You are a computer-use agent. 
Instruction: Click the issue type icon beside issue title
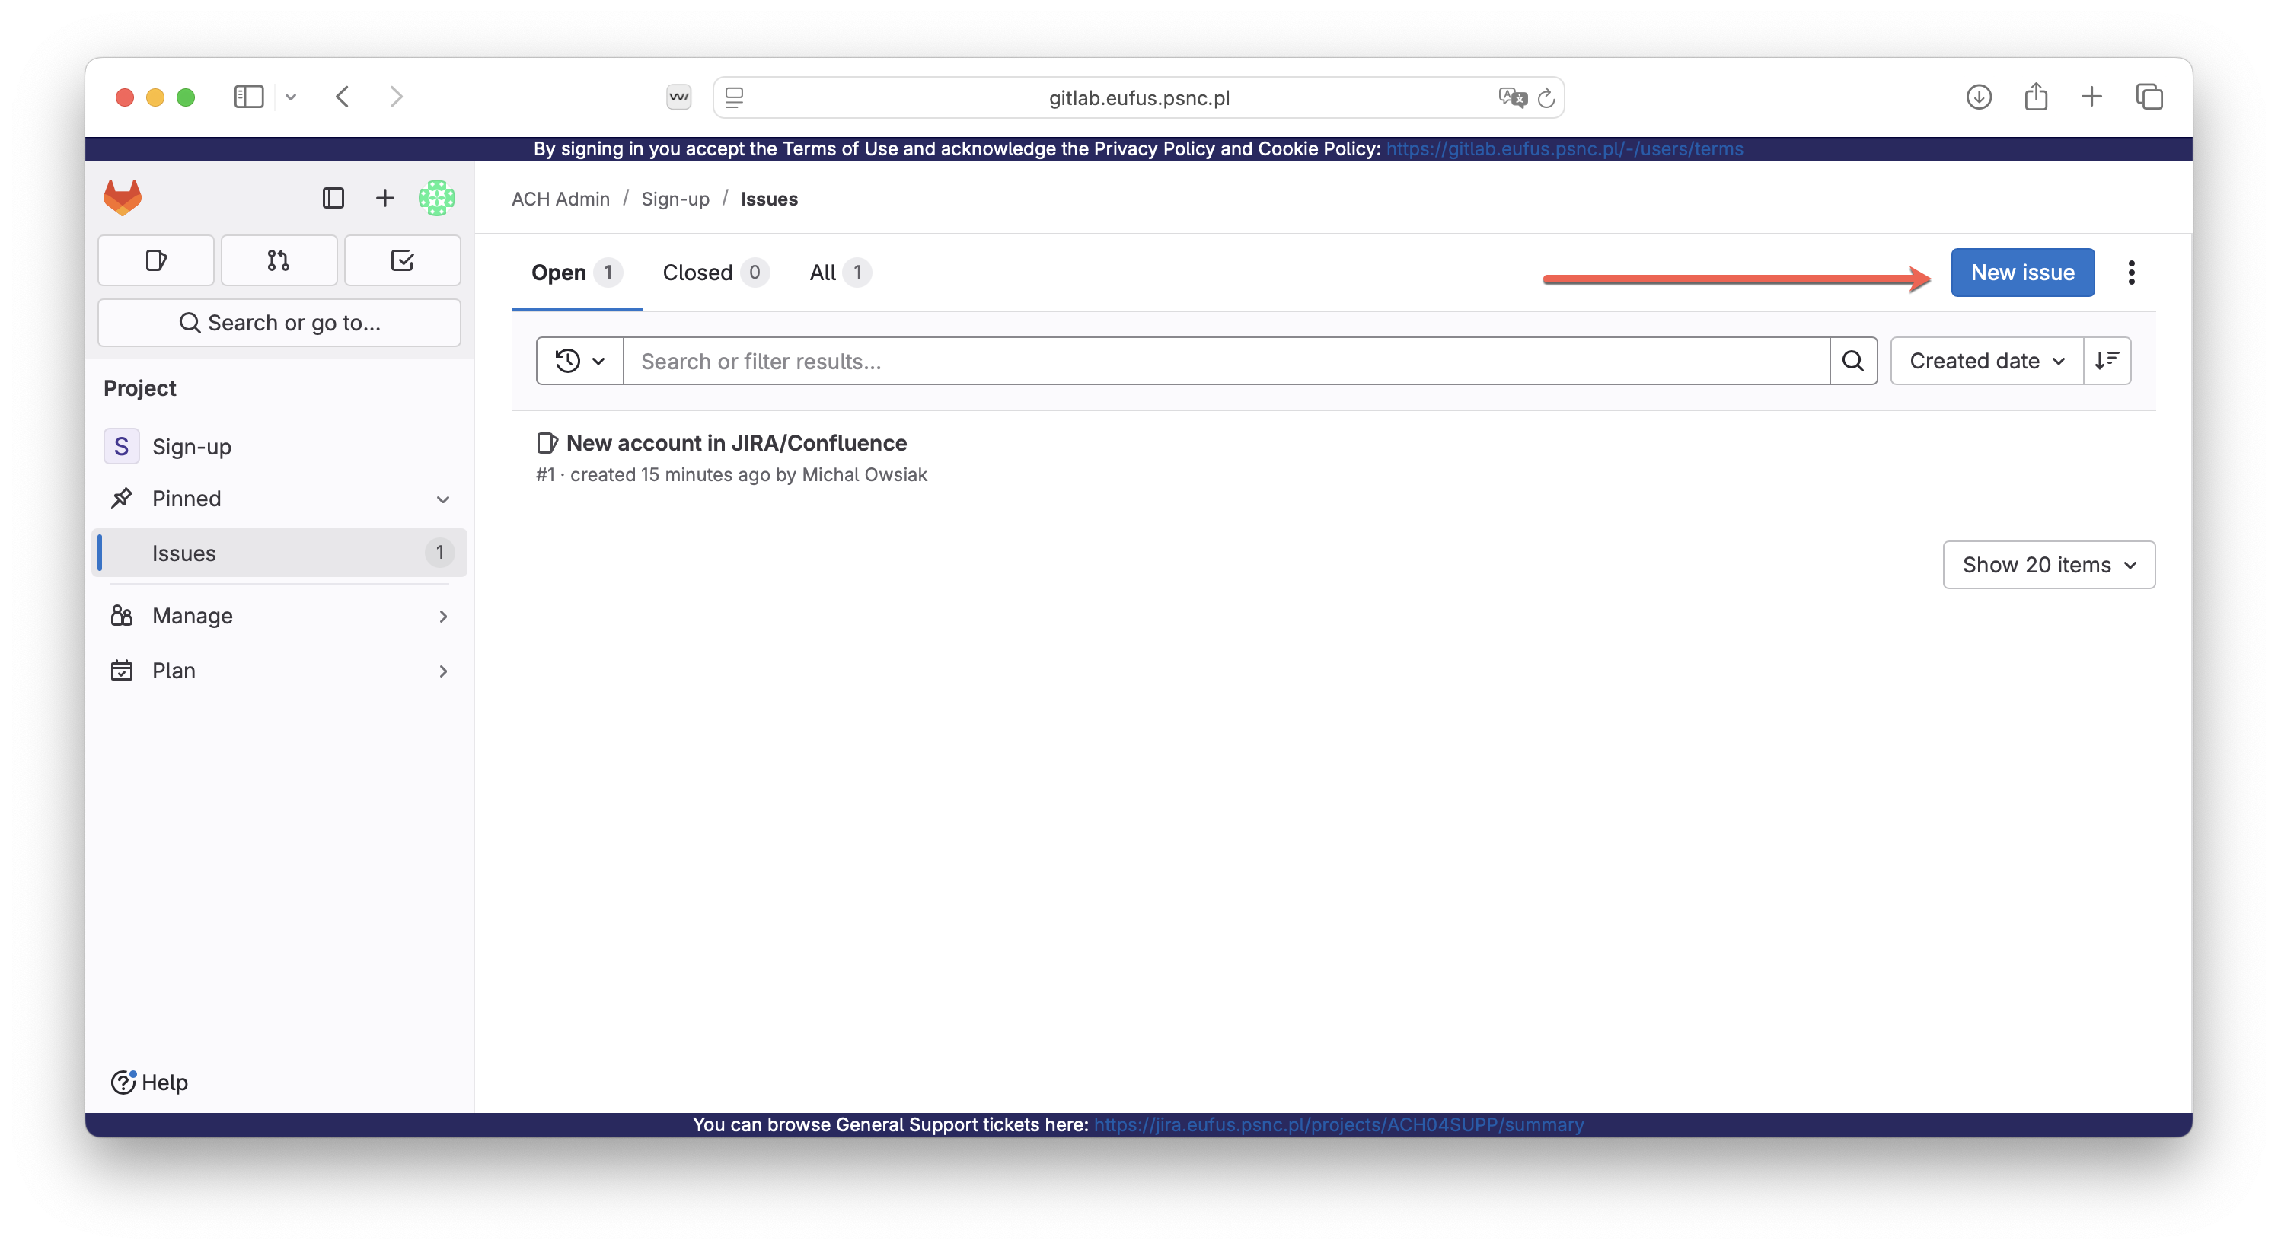[547, 443]
